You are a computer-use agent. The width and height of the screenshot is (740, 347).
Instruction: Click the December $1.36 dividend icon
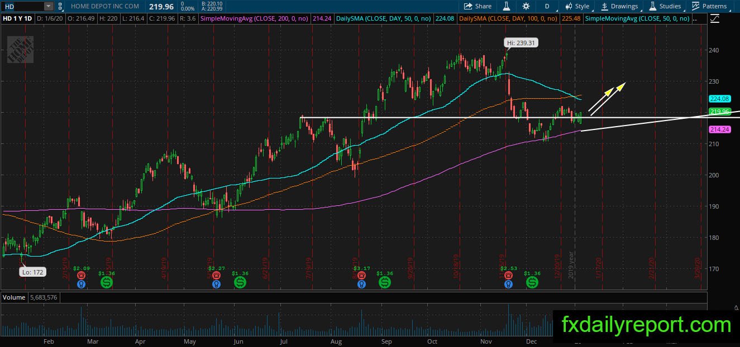532,283
